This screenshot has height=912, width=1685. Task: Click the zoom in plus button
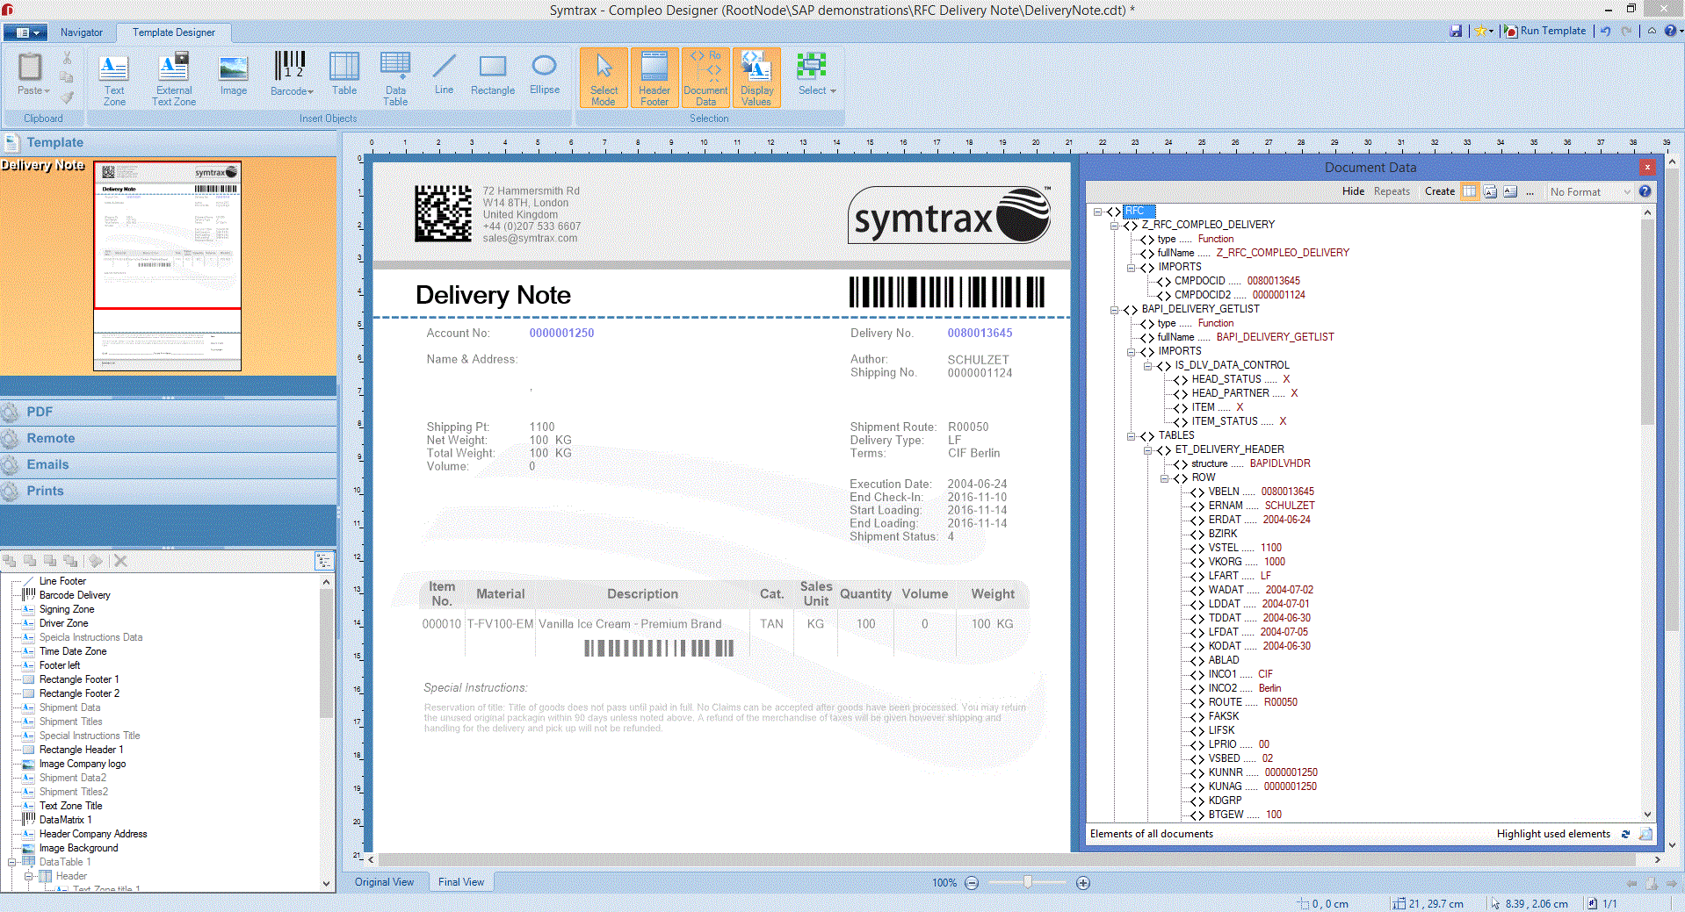pyautogui.click(x=1083, y=883)
